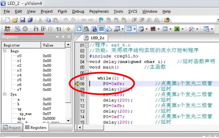
Task: Toggle the Disassembly Window icon
Action: pyautogui.click(x=86, y=29)
